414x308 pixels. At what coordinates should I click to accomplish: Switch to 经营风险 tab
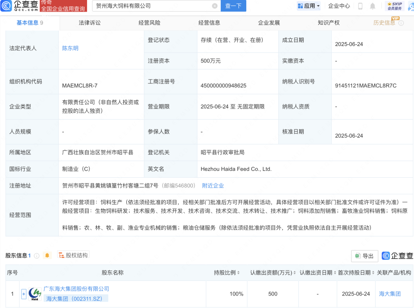[150, 23]
